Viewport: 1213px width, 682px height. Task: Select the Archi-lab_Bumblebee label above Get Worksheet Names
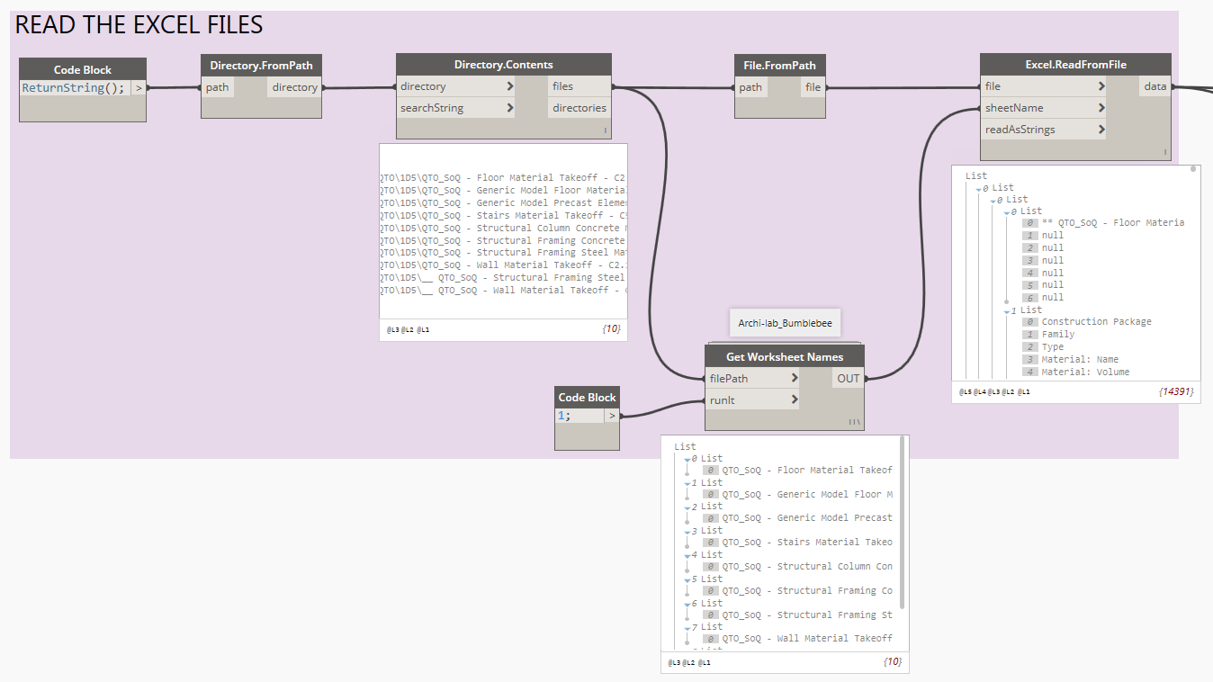(784, 322)
